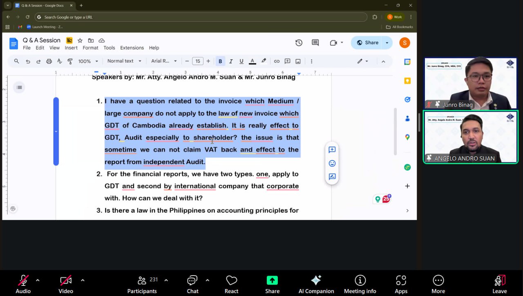Screen dimensions: 523x296
Task: Select the highlight color pen icon
Action: pyautogui.click(x=264, y=61)
